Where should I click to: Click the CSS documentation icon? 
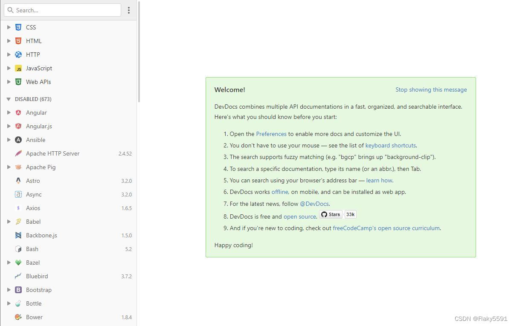(18, 27)
